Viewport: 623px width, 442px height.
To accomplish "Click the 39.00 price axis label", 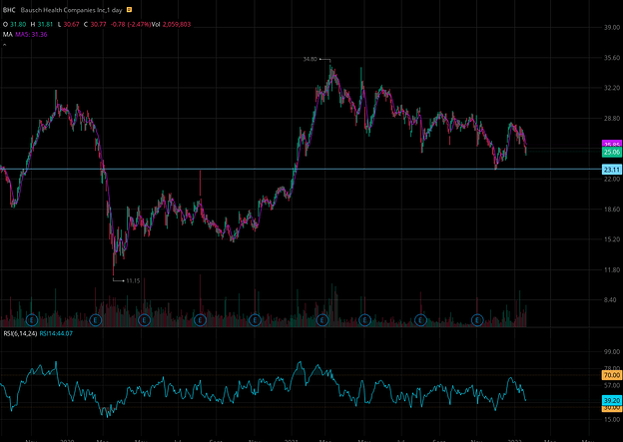I will point(612,27).
